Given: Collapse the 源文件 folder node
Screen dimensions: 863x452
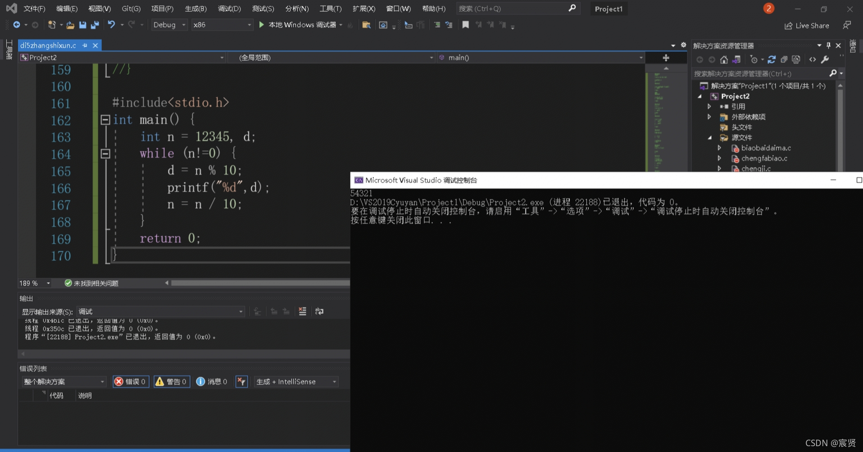Looking at the screenshot, I should click(x=710, y=138).
